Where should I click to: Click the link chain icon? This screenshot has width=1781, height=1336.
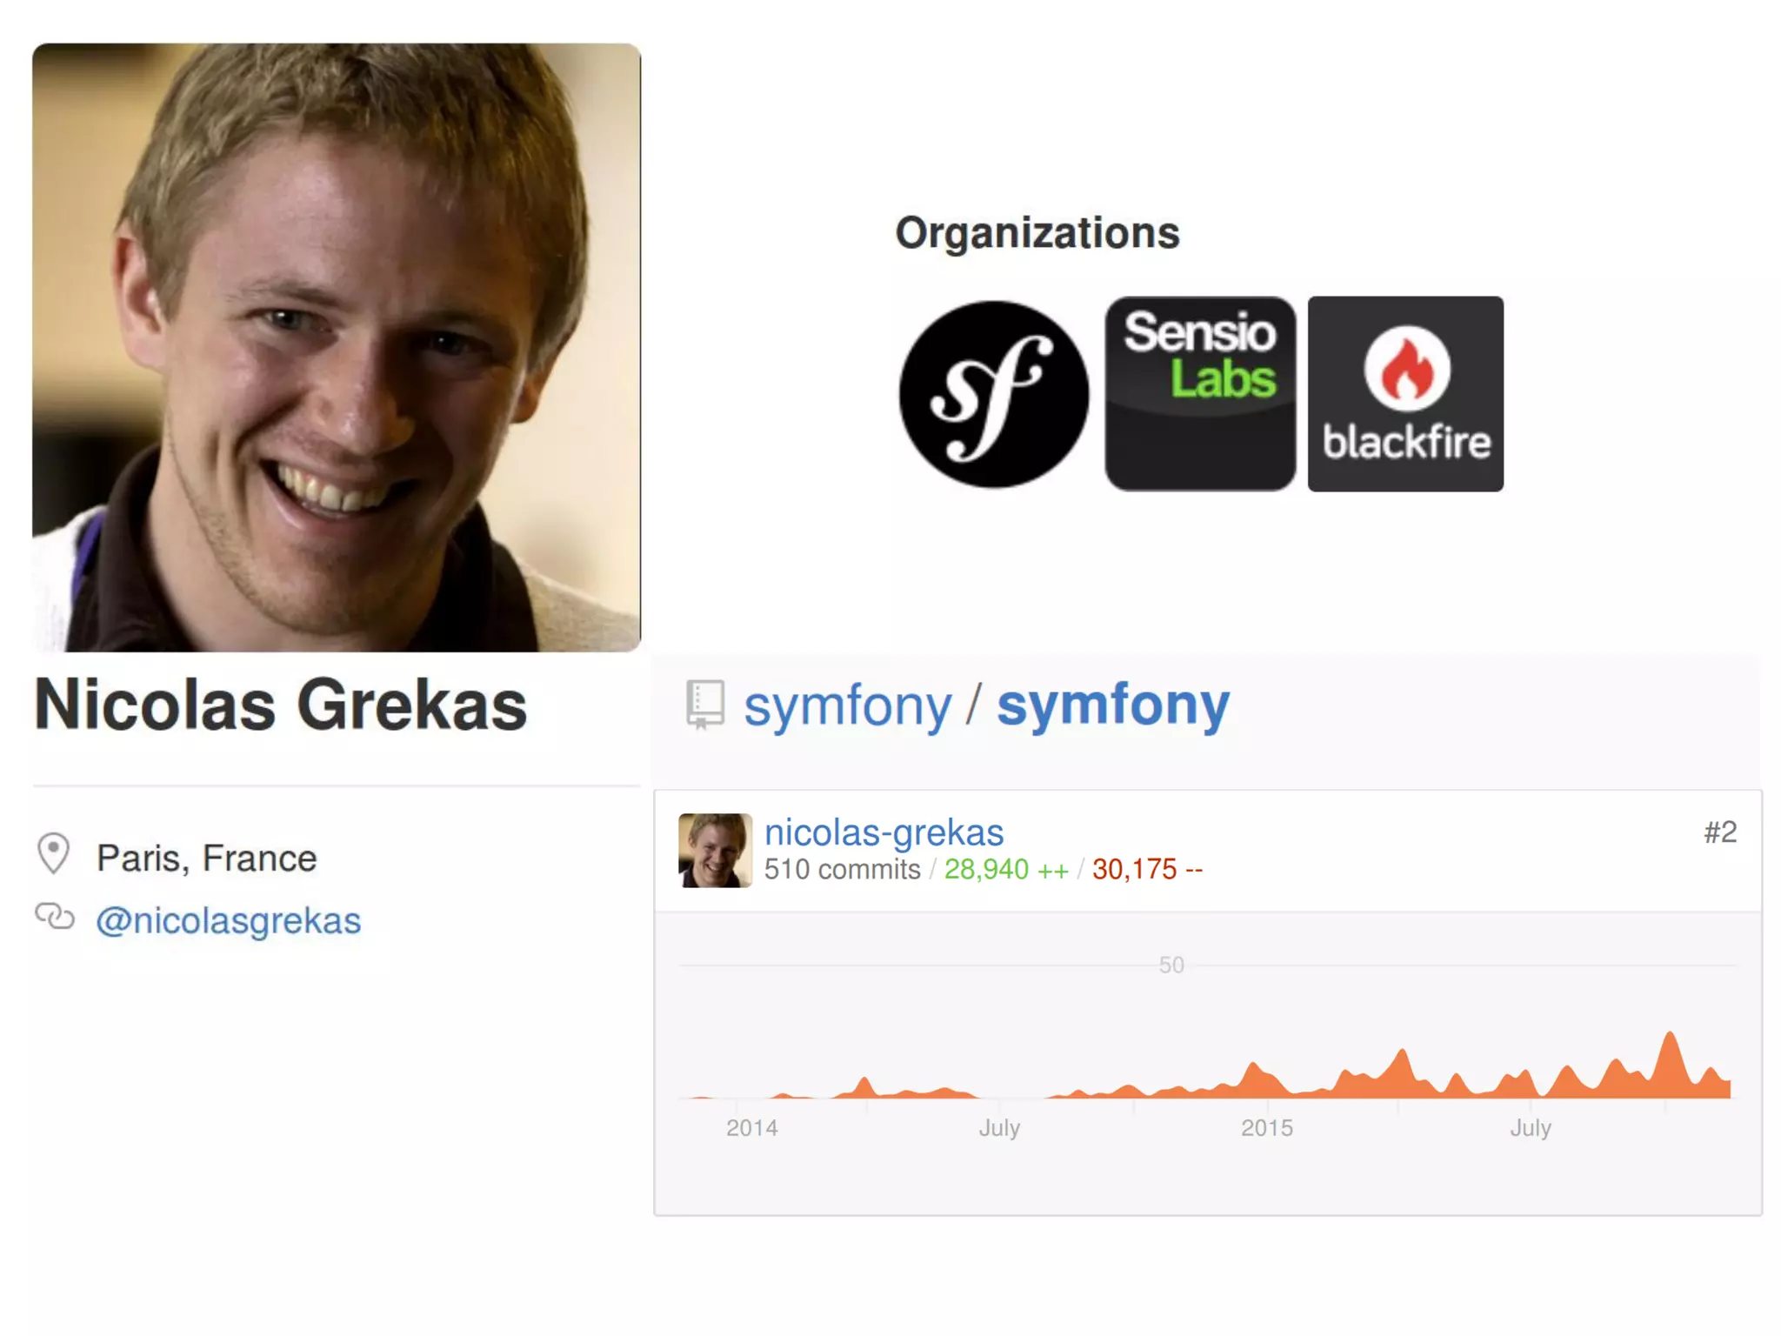[55, 917]
